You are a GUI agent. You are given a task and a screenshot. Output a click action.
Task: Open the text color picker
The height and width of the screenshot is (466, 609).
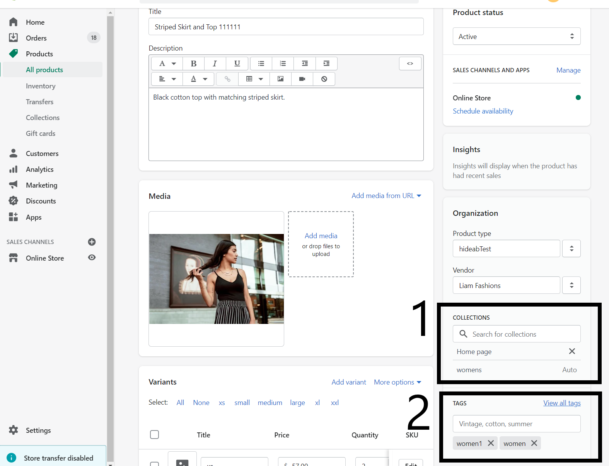199,79
